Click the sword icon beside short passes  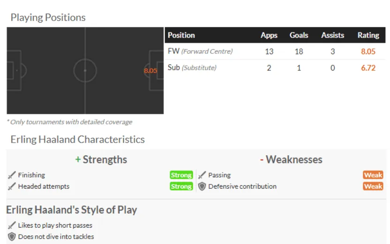12,225
